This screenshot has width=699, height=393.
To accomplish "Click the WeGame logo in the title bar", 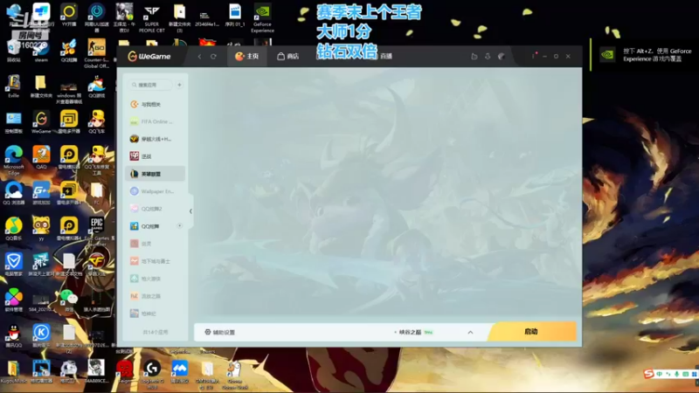I will [149, 56].
